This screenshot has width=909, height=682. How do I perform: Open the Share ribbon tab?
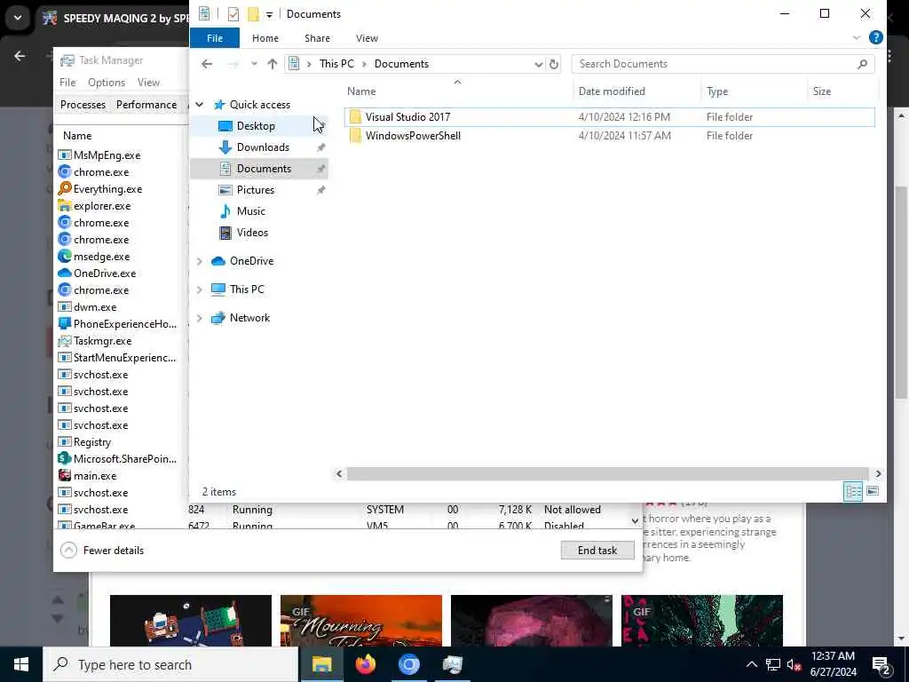point(317,38)
